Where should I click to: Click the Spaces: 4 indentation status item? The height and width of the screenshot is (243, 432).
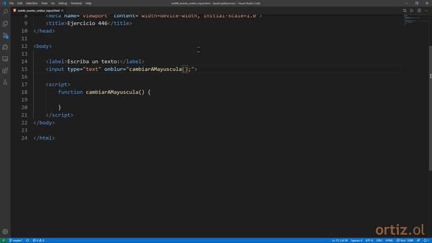point(356,240)
